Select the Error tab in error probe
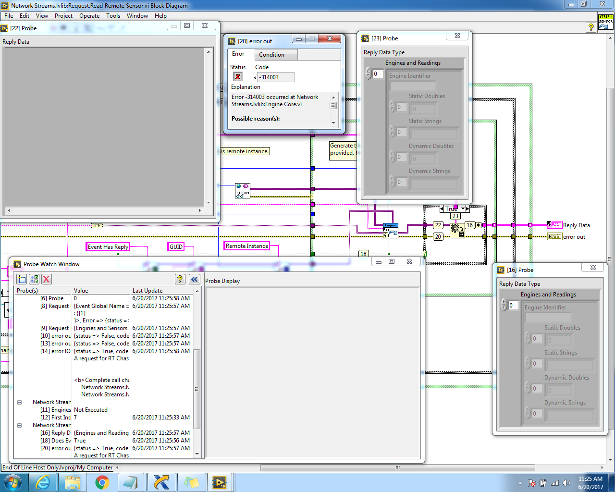 coord(239,54)
